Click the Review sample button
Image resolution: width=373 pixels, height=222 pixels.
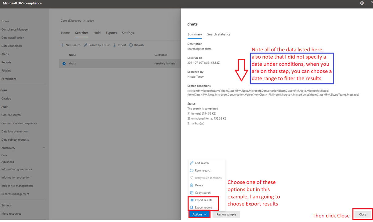point(226,214)
